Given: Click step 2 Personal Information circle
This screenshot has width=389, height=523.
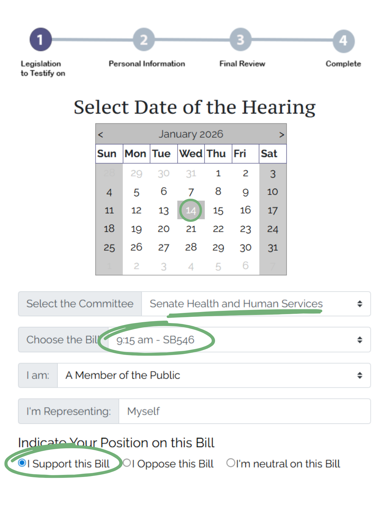Looking at the screenshot, I should tap(144, 39).
